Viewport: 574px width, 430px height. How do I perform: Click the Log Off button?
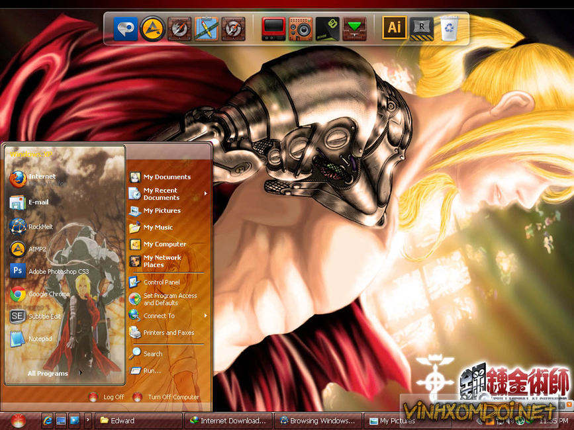(107, 397)
